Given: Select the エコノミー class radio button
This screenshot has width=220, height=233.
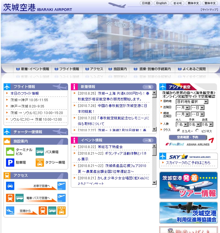Looking at the screenshot, I should [179, 130].
